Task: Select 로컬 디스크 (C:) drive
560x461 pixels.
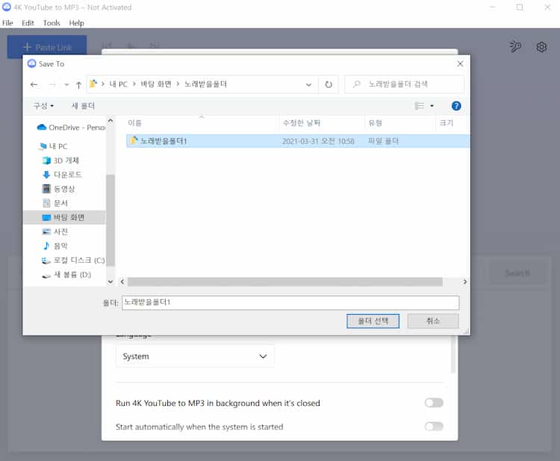Action: tap(73, 260)
